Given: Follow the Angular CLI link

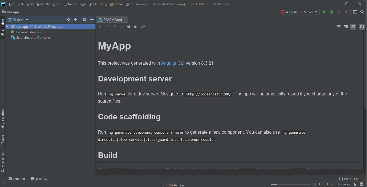Looking at the screenshot, I should coord(173,63).
